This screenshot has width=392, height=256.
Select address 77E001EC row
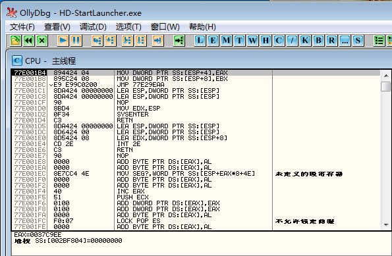(196, 174)
